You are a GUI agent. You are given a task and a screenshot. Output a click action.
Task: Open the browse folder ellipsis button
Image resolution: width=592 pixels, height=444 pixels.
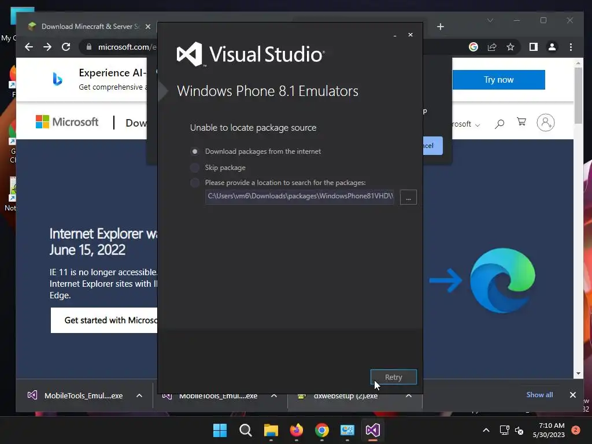pos(408,197)
